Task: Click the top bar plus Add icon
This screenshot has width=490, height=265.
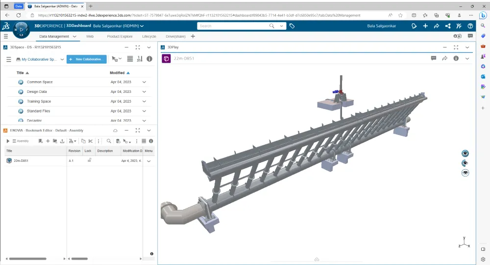Action: click(x=425, y=26)
